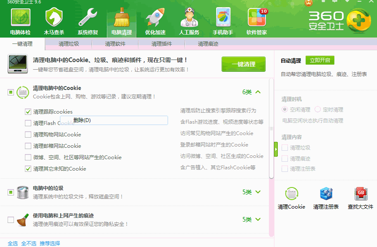377x247 pixels.
Task: Click 立即开启 to enable auto clean
Action: 320,60
